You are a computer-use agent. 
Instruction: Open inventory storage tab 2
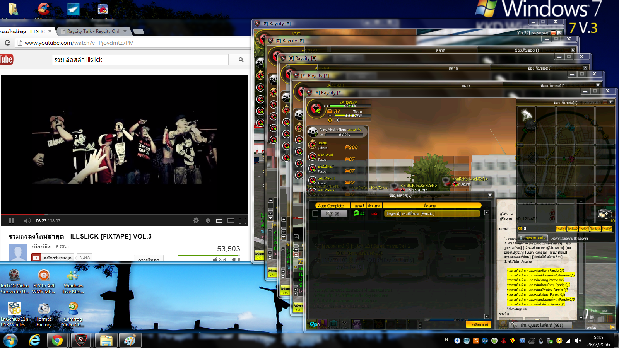coord(572,229)
